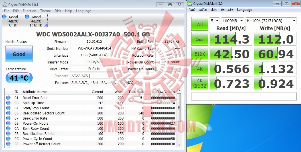Click status orb for Spin-Up Time
Image resolution: width=301 pixels, height=152 pixels.
coord(8,103)
